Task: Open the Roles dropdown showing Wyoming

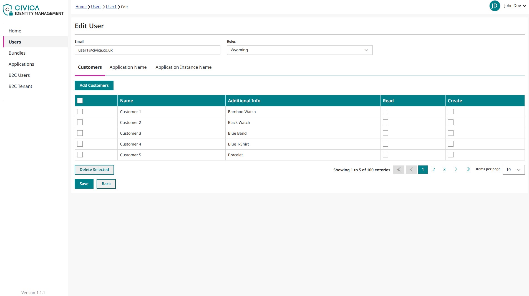Action: point(299,50)
